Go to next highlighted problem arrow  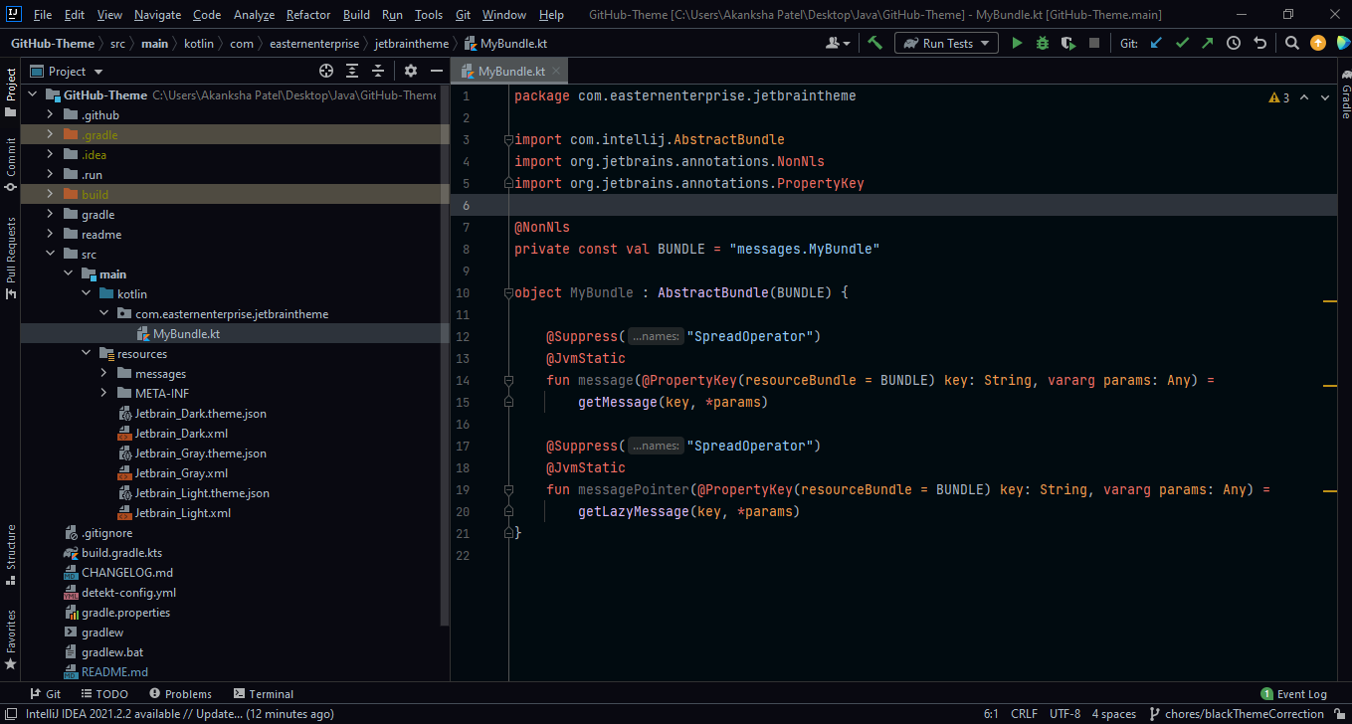tap(1326, 97)
